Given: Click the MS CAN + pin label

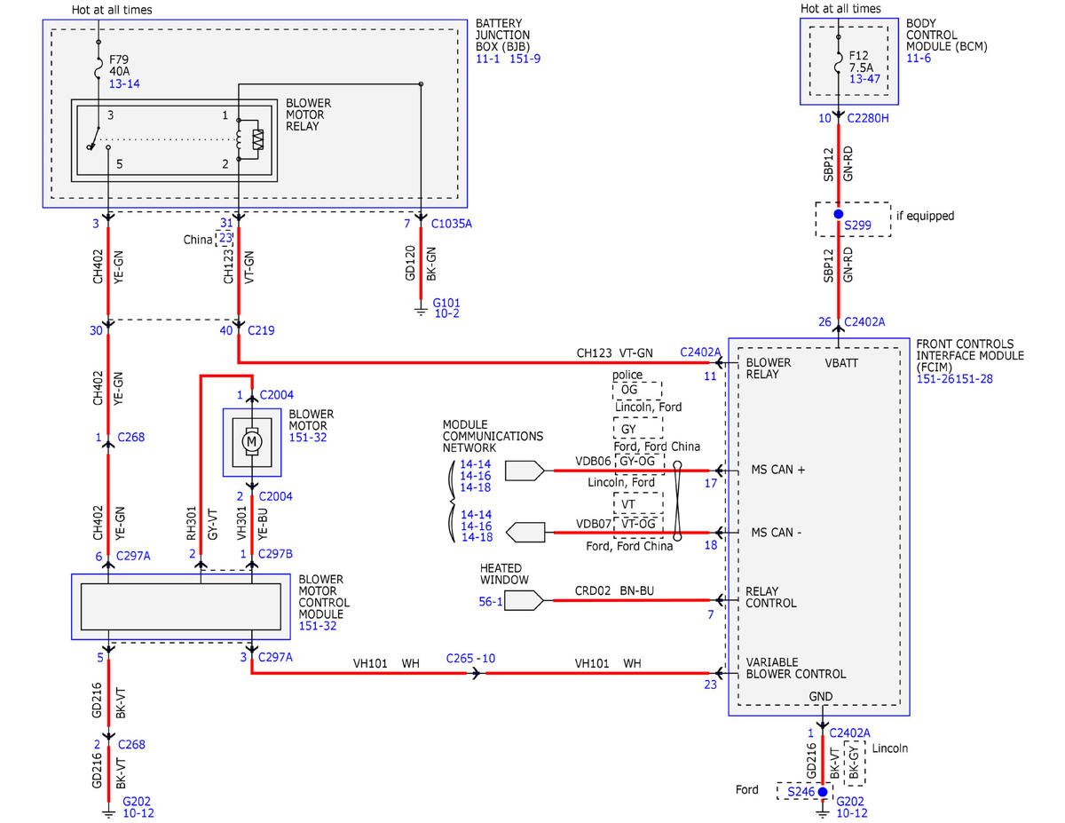Looking at the screenshot, I should pyautogui.click(x=778, y=471).
